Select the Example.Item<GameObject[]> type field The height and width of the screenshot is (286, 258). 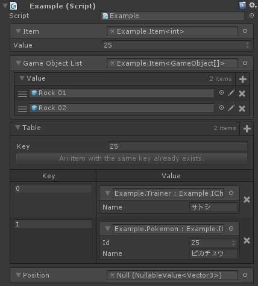(172, 63)
